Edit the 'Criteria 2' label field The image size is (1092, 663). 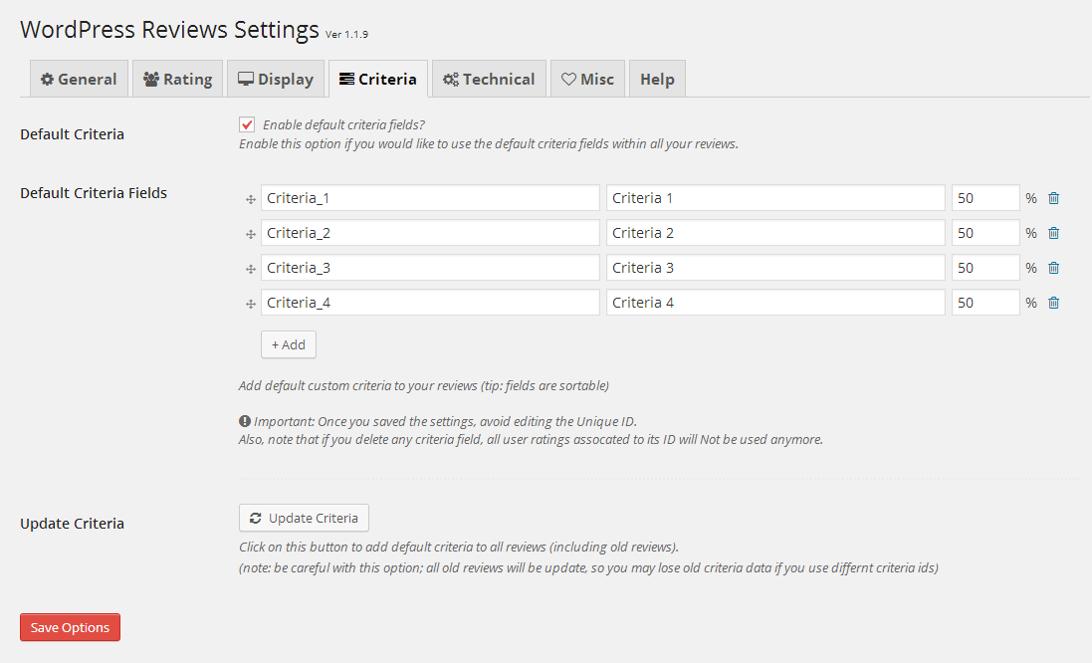point(775,233)
